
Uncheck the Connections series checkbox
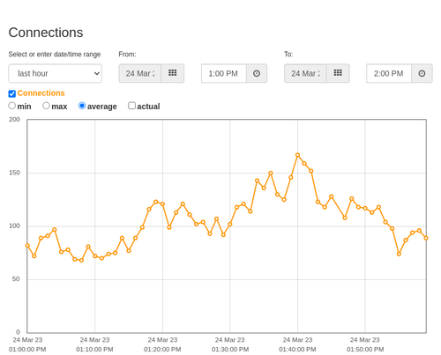pyautogui.click(x=12, y=93)
